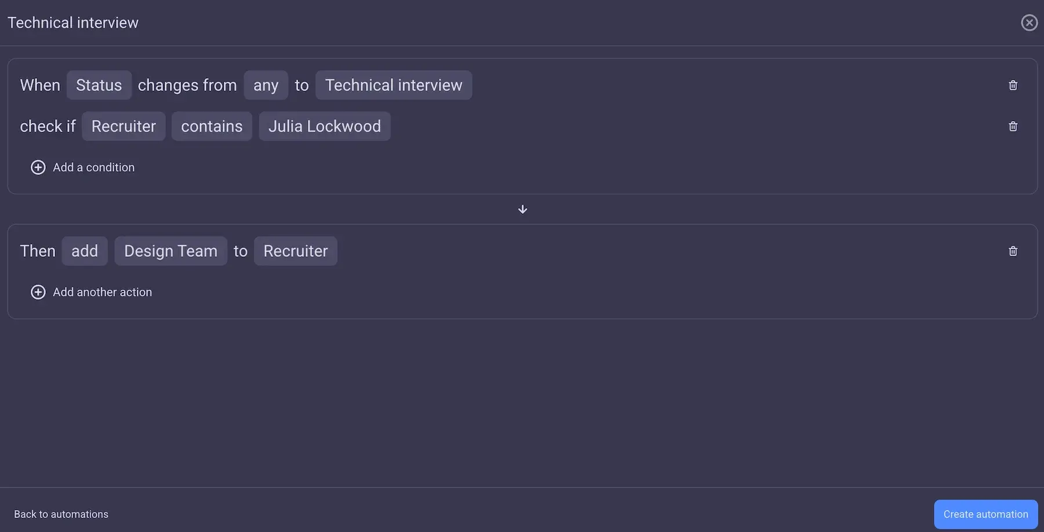1044x532 pixels.
Task: Click the plus icon beside Add another action
Action: [38, 291]
